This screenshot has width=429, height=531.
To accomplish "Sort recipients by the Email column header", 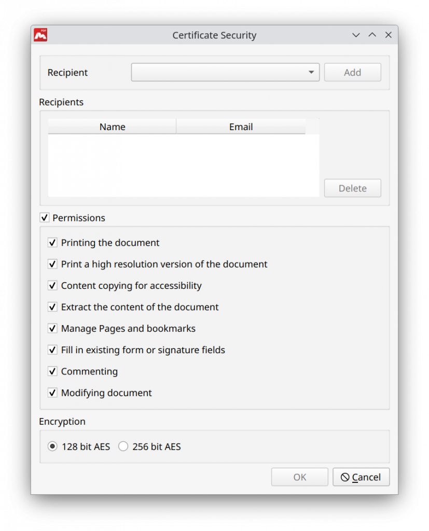I will click(x=241, y=127).
